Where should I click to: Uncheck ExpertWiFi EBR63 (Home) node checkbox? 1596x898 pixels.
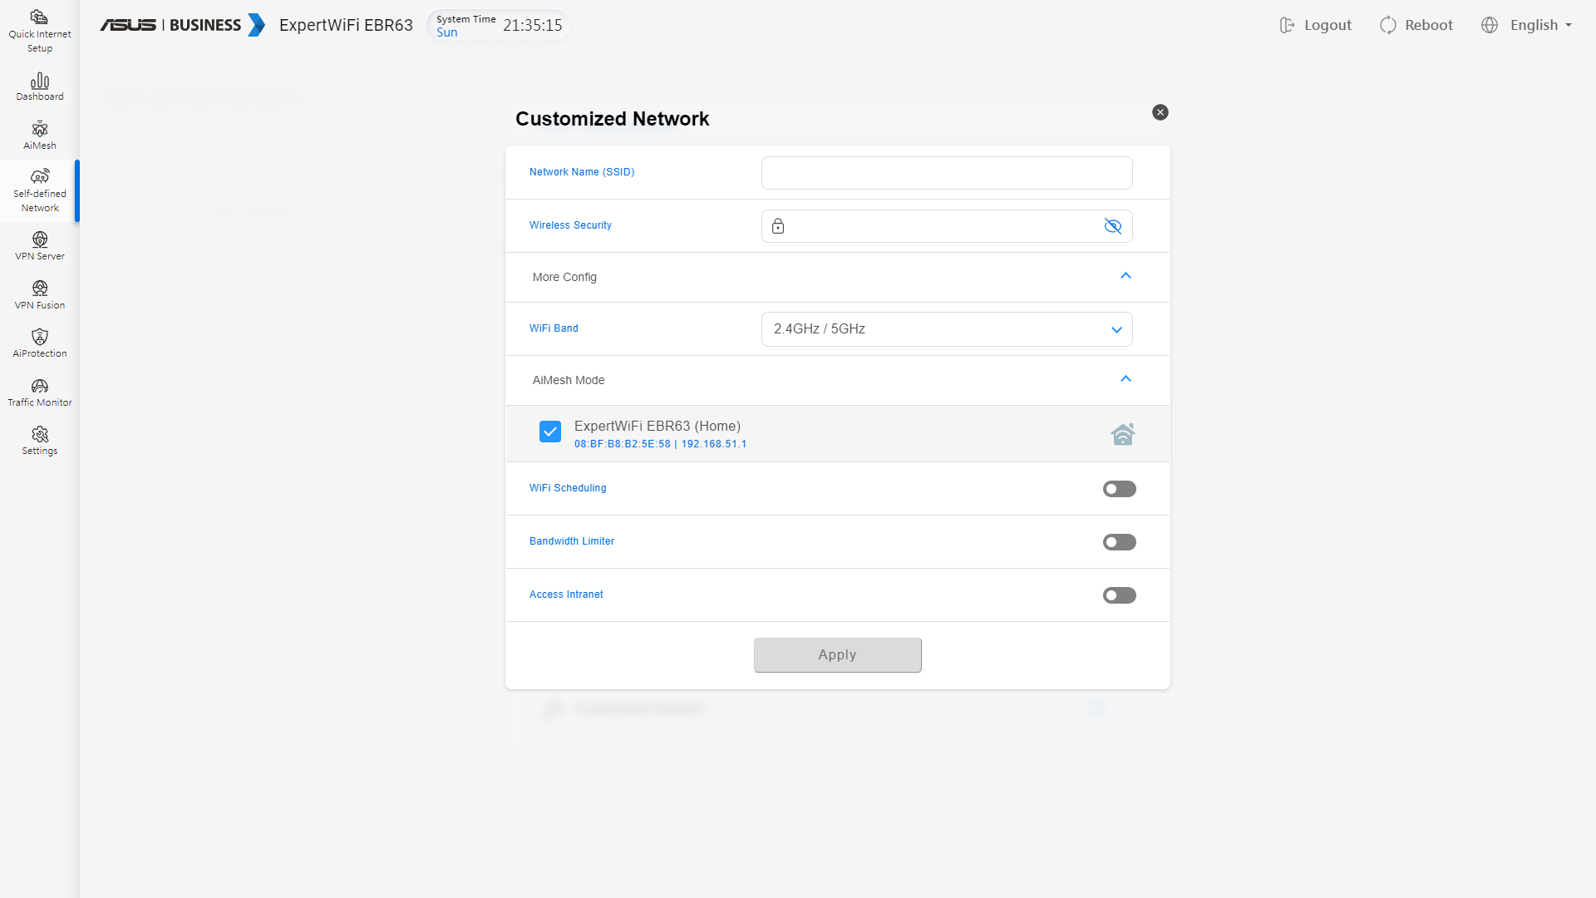pos(549,432)
